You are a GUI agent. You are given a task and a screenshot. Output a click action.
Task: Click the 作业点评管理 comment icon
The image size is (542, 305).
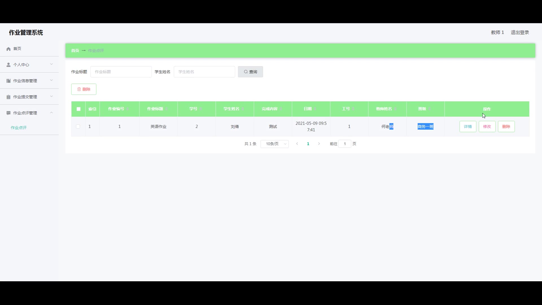click(x=8, y=113)
